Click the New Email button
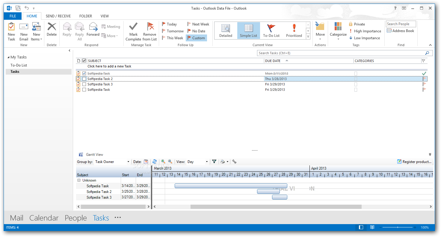The height and width of the screenshot is (237, 441). click(24, 32)
